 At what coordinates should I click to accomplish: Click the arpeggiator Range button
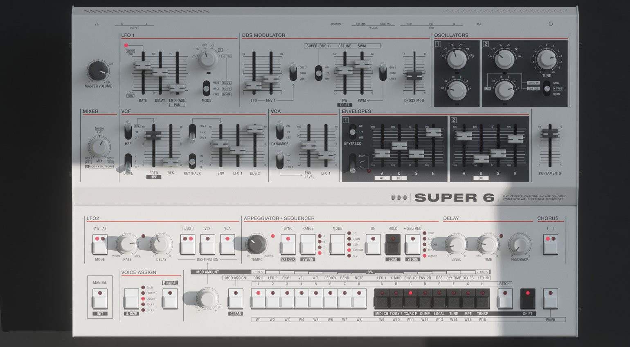coord(308,244)
